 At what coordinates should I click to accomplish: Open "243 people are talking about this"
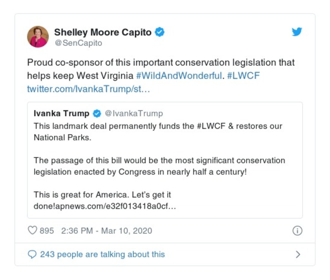(102, 254)
